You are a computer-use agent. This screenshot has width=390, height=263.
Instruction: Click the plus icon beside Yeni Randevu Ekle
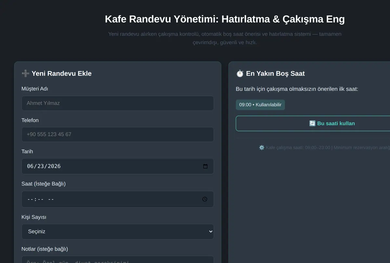[x=25, y=74]
